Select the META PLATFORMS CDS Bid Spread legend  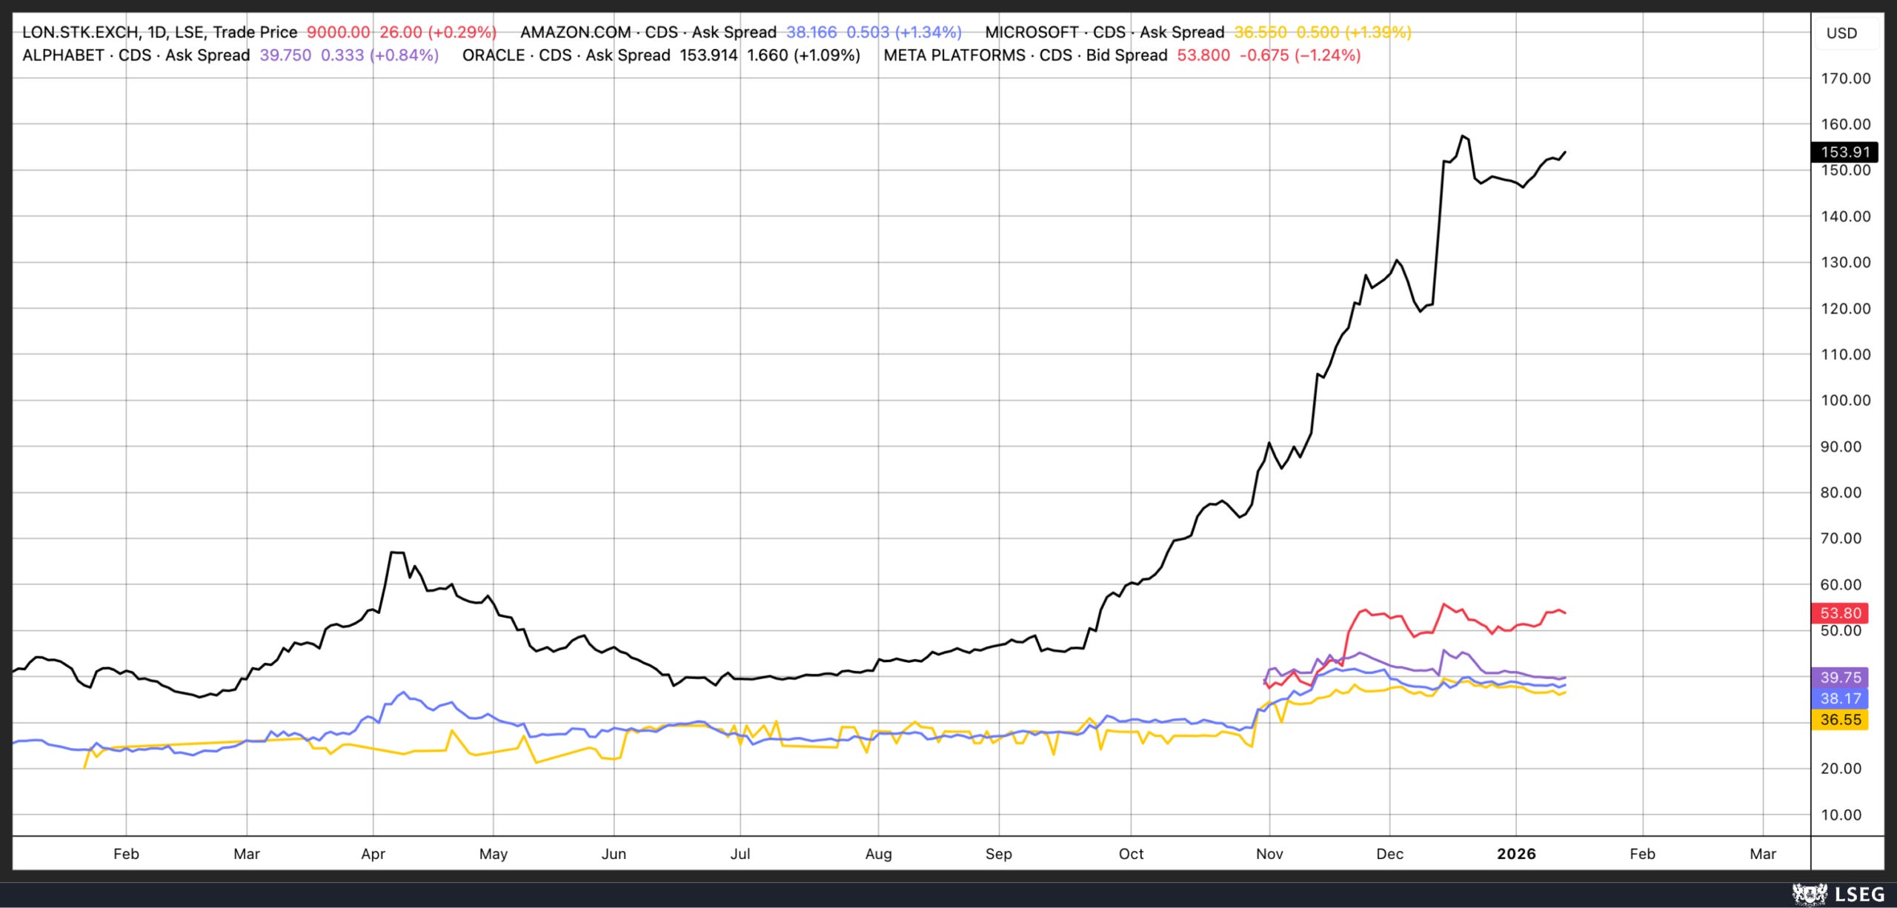pyautogui.click(x=1025, y=56)
